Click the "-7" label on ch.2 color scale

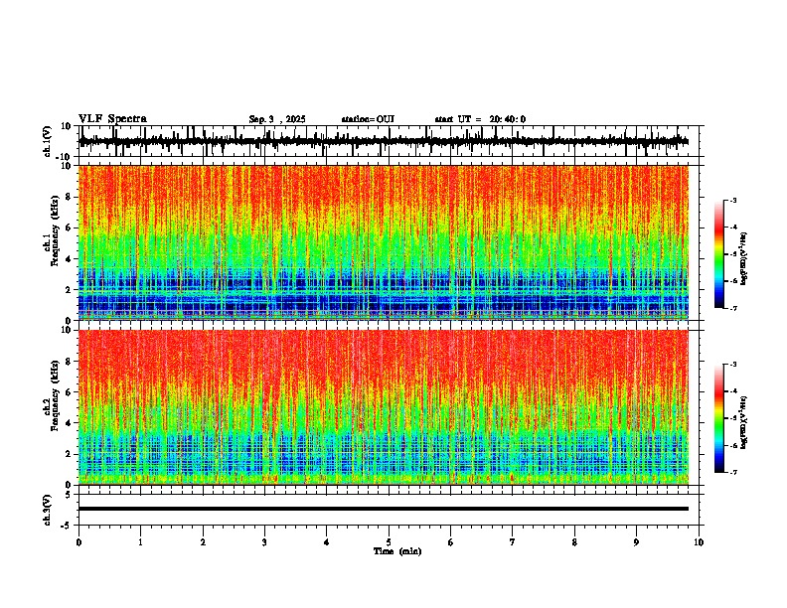click(x=732, y=472)
